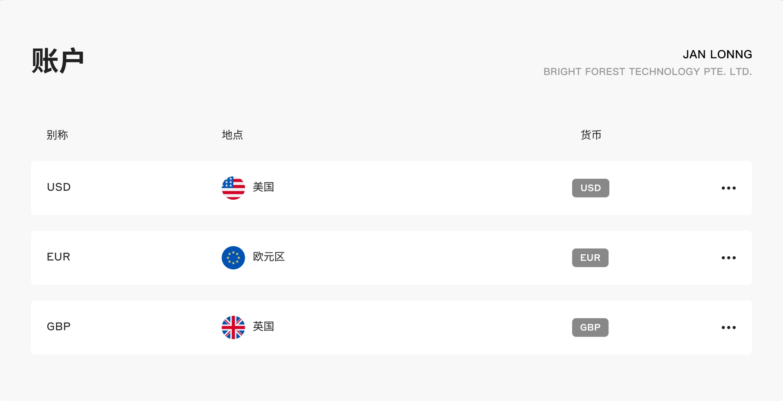This screenshot has height=401, width=783.
Task: Select the GBP account alias text
Action: pyautogui.click(x=59, y=326)
